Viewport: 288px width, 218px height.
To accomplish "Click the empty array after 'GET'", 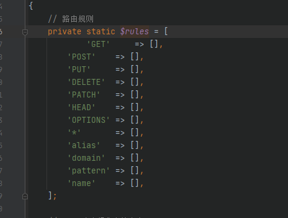I will 154,44.
